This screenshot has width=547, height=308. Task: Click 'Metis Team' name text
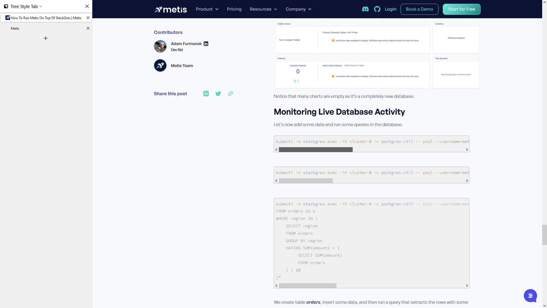(x=182, y=66)
